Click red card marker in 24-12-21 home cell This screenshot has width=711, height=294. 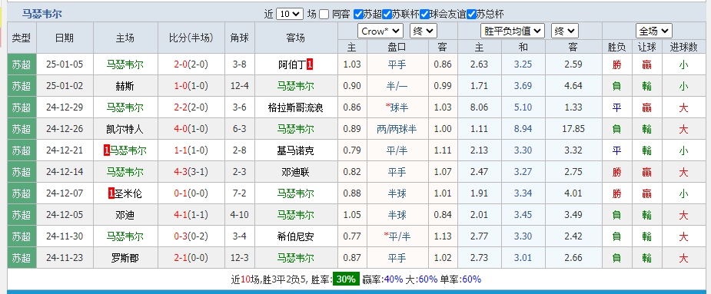pos(107,150)
